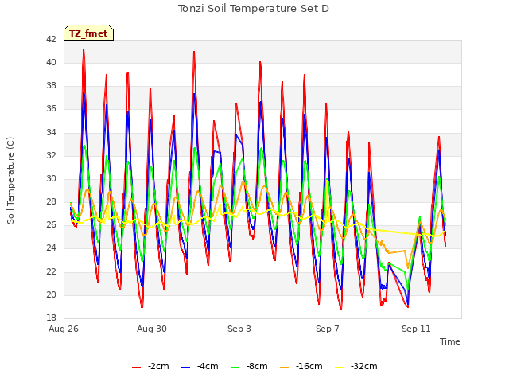This screenshot has width=509, height=382.
Task: Click the chart title Tonzi Soil Temperature Set D
Action: [254, 9]
